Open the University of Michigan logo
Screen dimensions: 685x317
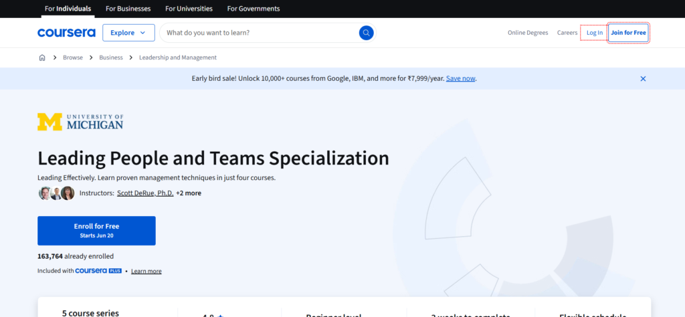[80, 122]
